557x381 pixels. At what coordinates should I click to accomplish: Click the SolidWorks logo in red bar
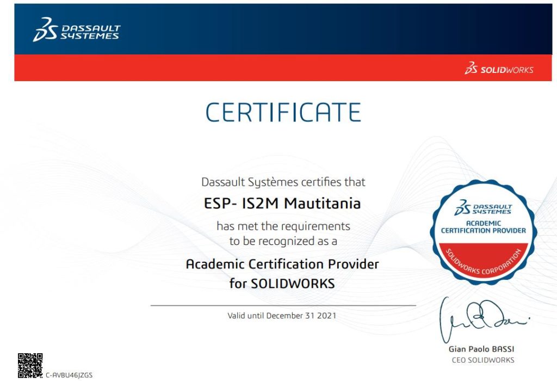click(x=499, y=69)
